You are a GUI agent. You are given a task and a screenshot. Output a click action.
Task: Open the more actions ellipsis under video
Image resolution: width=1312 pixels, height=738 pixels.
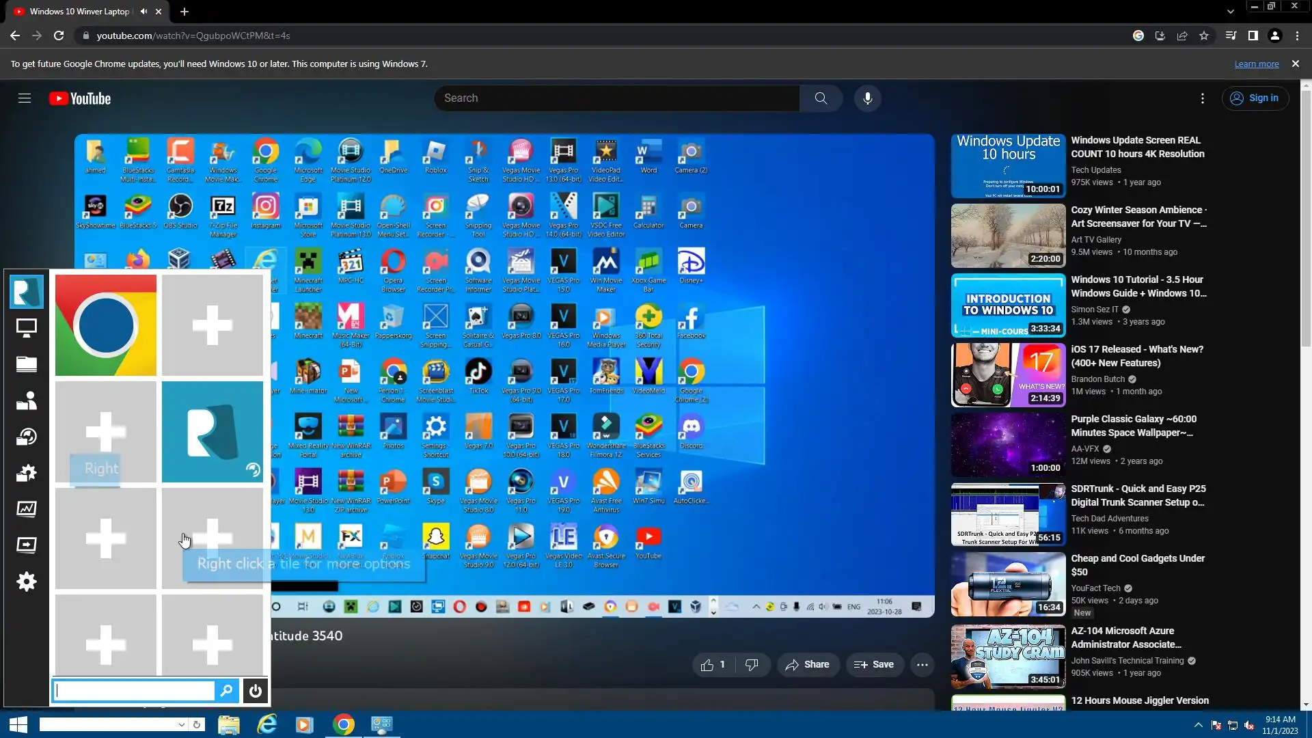coord(922,665)
